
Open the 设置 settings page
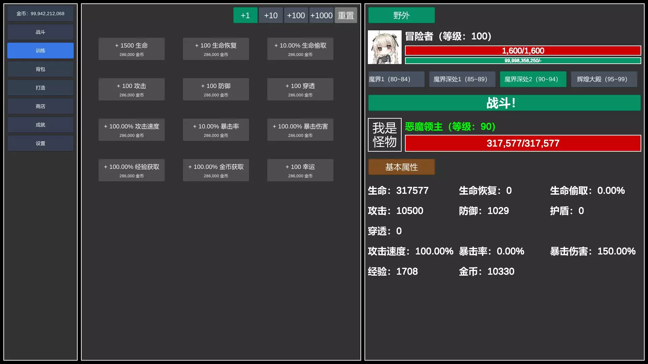pos(40,143)
